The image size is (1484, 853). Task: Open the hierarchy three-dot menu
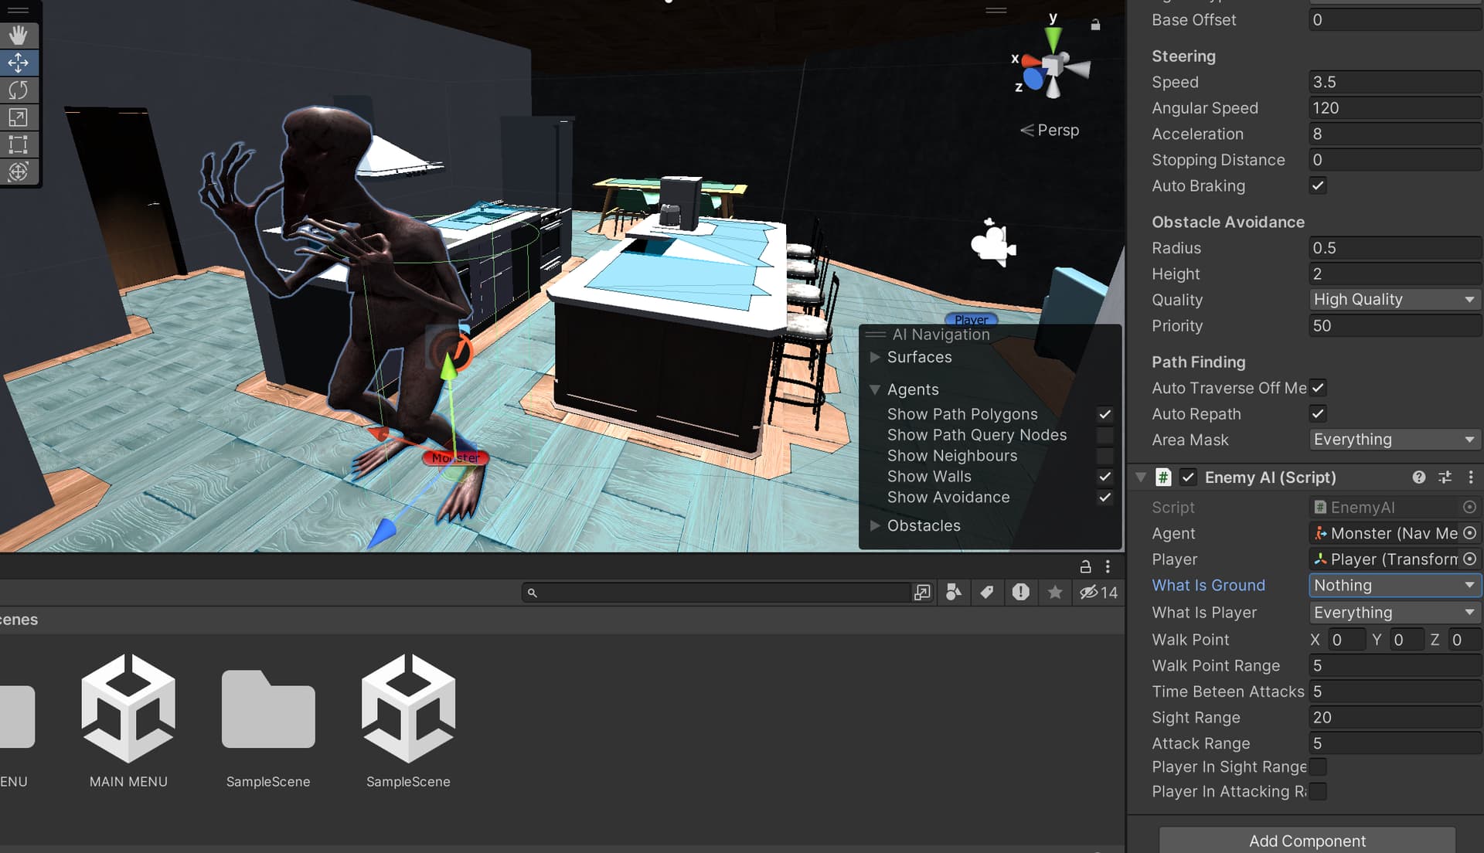point(1107,566)
